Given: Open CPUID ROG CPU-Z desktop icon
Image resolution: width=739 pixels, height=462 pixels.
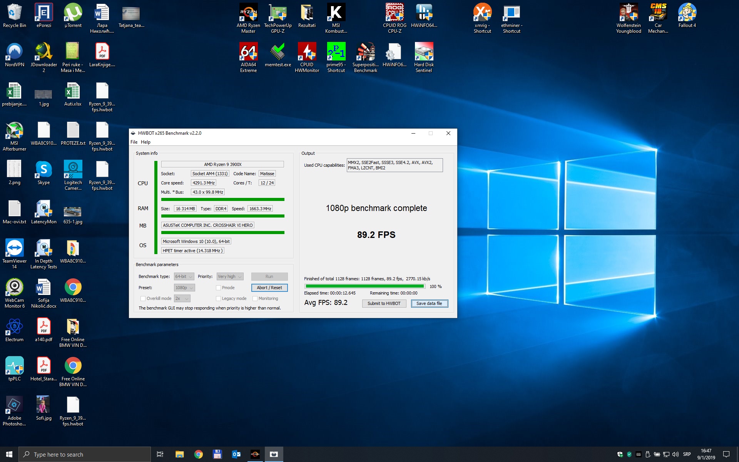Looking at the screenshot, I should pyautogui.click(x=395, y=18).
